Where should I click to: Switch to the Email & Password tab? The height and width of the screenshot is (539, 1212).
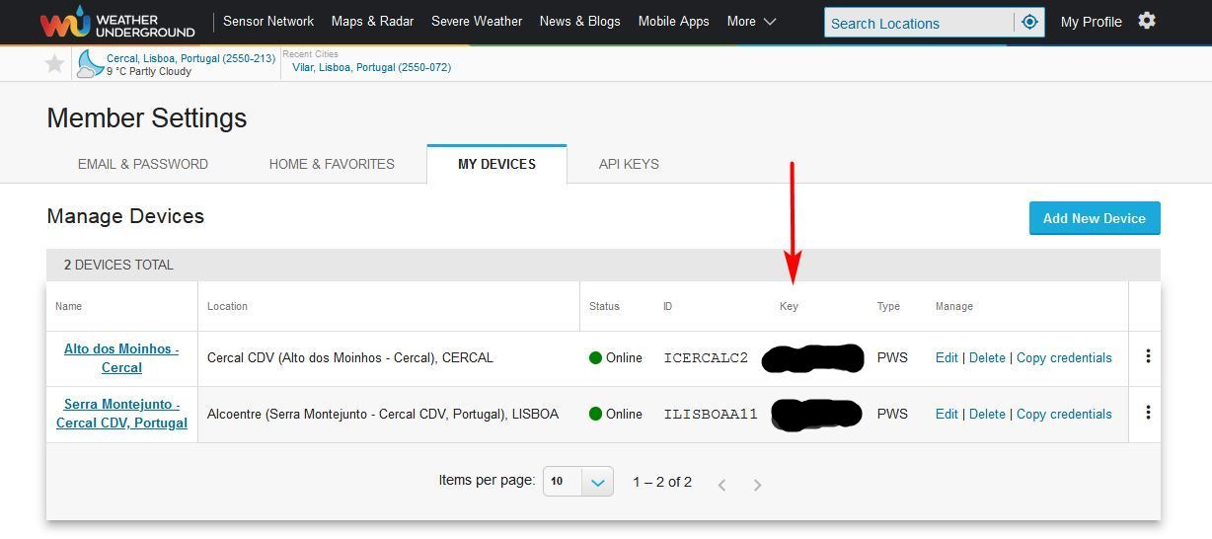(143, 164)
